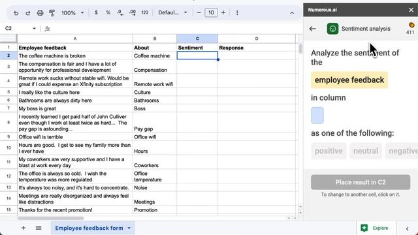The height and width of the screenshot is (235, 418).
Task: Open the 123 more formats menu
Action: (145, 12)
